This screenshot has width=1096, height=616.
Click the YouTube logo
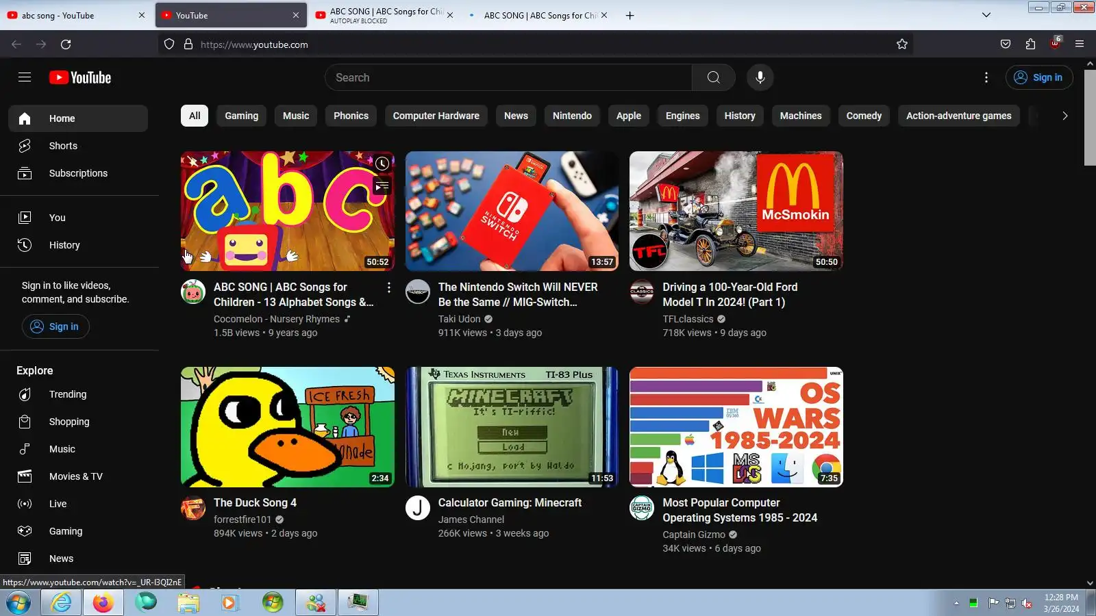click(80, 77)
